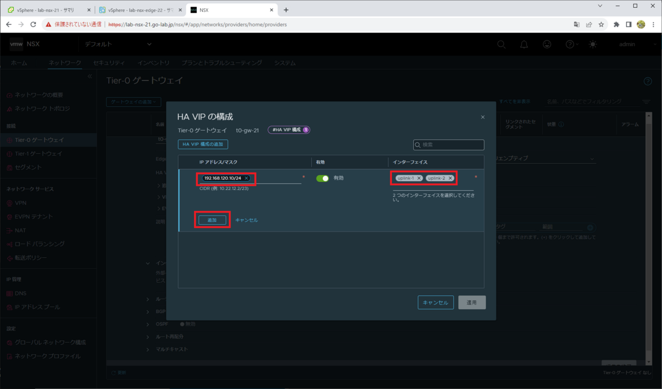Click the share page icon

point(589,25)
